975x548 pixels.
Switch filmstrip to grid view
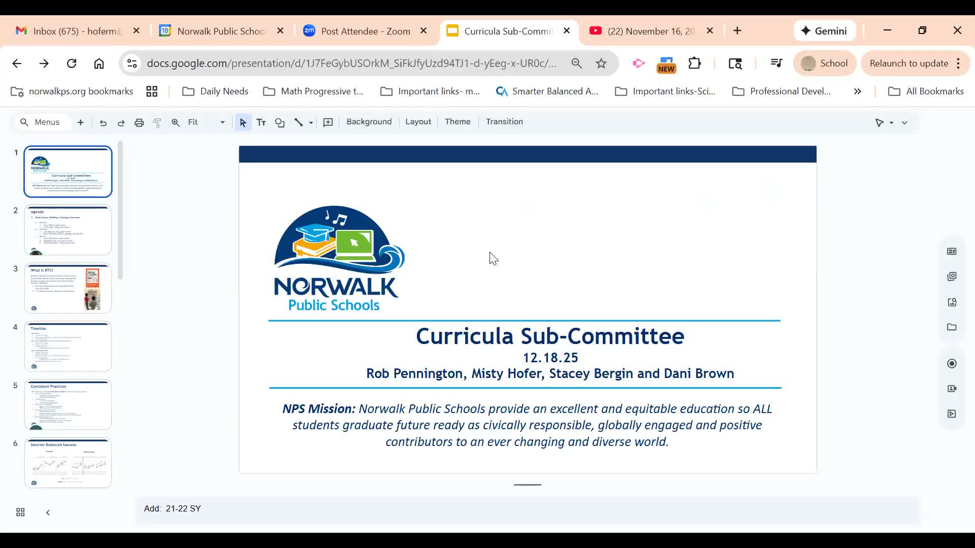[x=20, y=512]
